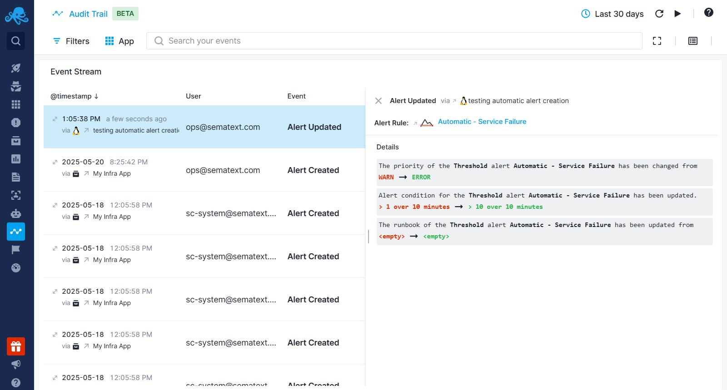Open the Automatic - Service Failure alert rule link
Screen dimensions: 727x390
point(482,122)
